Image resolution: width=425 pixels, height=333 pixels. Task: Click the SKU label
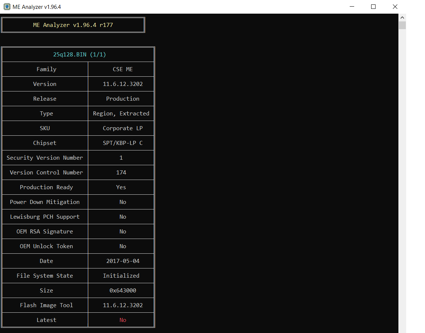click(45, 128)
